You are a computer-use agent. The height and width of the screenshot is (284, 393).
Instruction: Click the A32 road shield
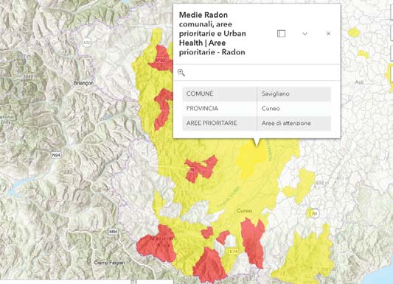[x=87, y=43]
